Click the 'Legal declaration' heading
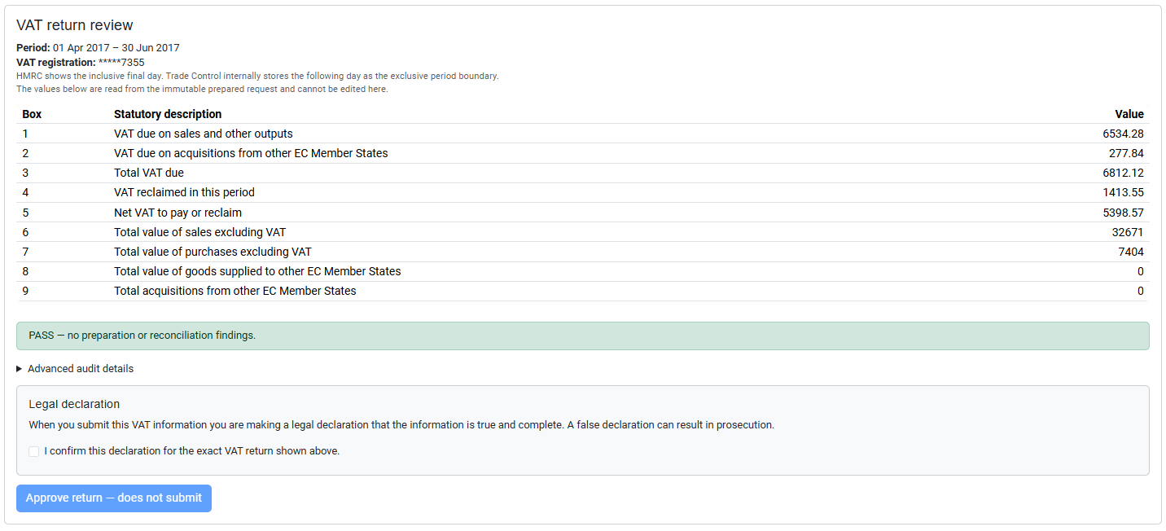1166x531 pixels. (x=74, y=404)
